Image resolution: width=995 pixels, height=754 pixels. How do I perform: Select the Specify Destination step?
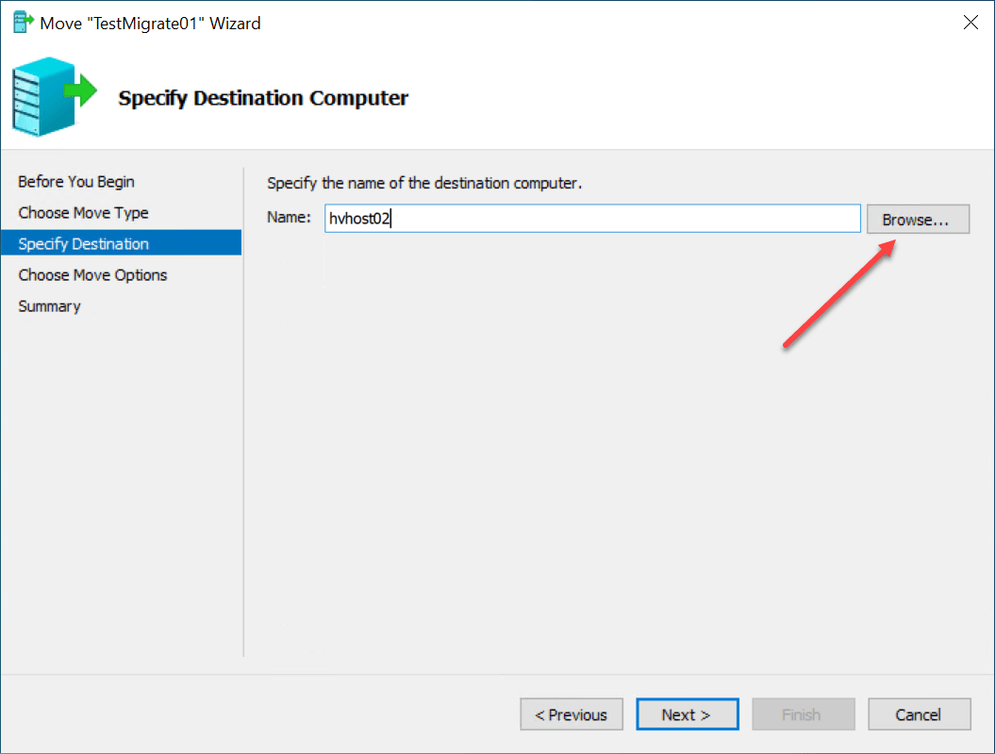pos(122,243)
